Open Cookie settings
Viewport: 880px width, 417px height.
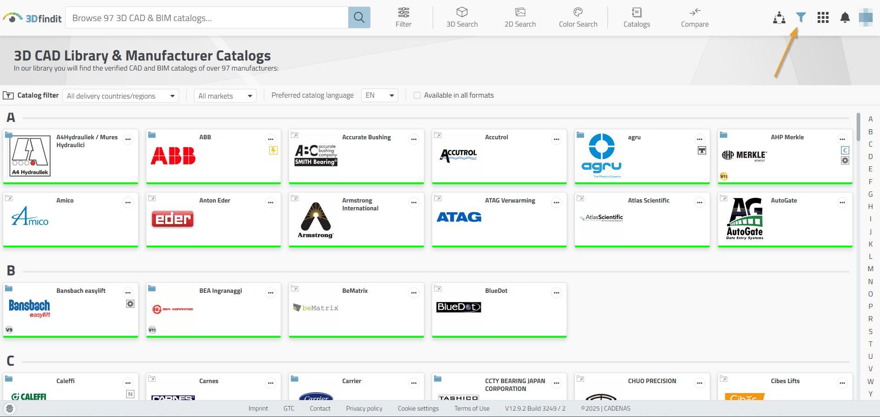(x=418, y=408)
